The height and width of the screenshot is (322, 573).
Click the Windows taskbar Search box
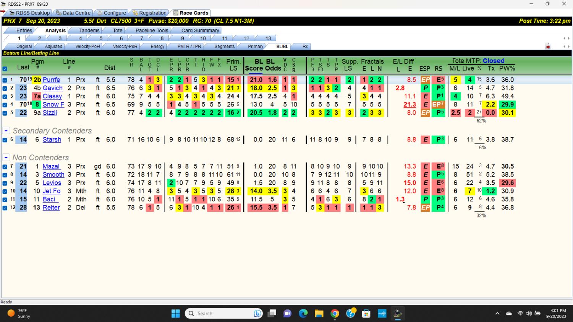[x=224, y=314]
